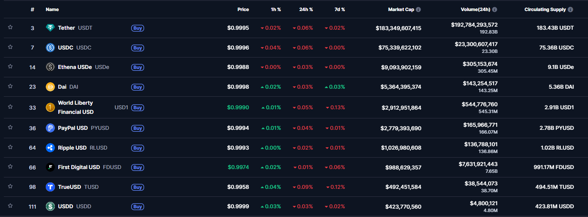Click PayPal USD market cap $2,779,393,690
Viewport: 588px width, 217px height.
tap(401, 128)
